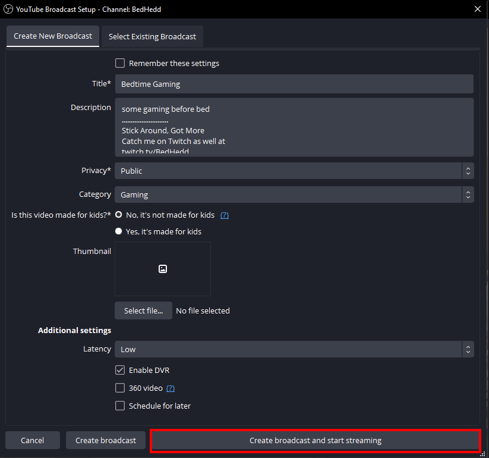The height and width of the screenshot is (458, 489).
Task: Click the Title field containing Bedtime Gaming
Action: 294,84
